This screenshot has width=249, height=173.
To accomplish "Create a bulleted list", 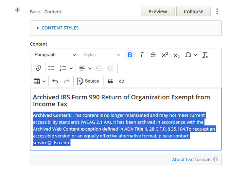I will pyautogui.click(x=51, y=68).
